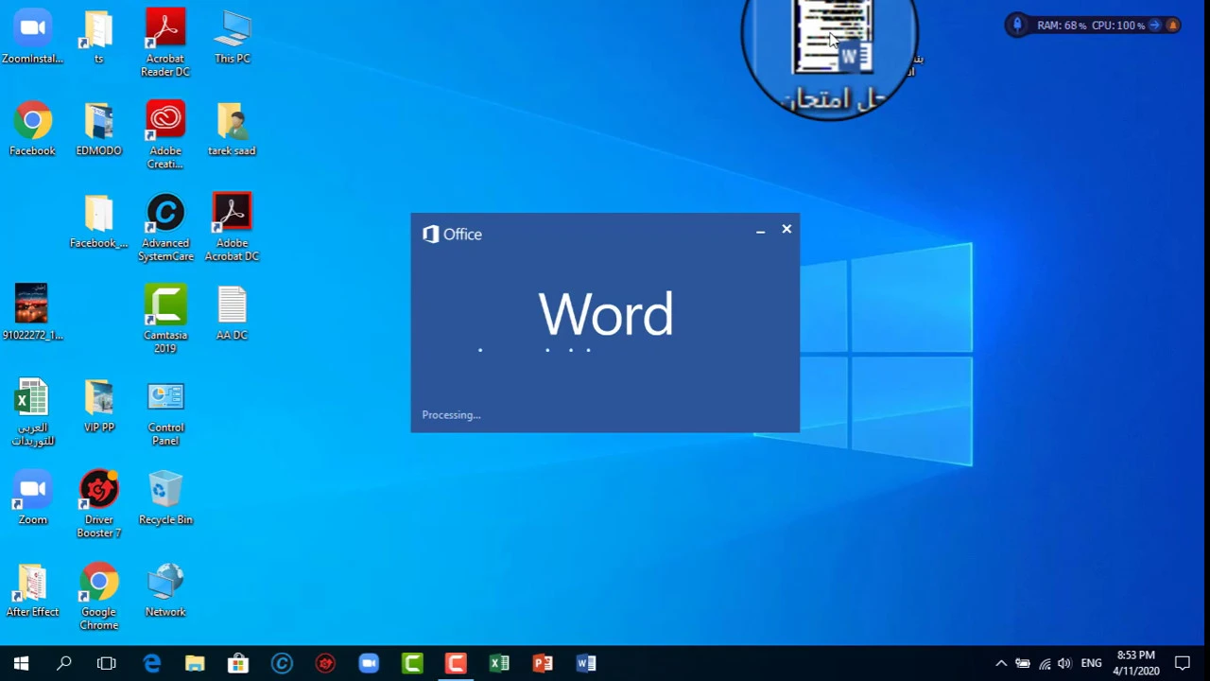1210x681 pixels.
Task: Select the 91022272_1... image file
Action: pos(32,313)
